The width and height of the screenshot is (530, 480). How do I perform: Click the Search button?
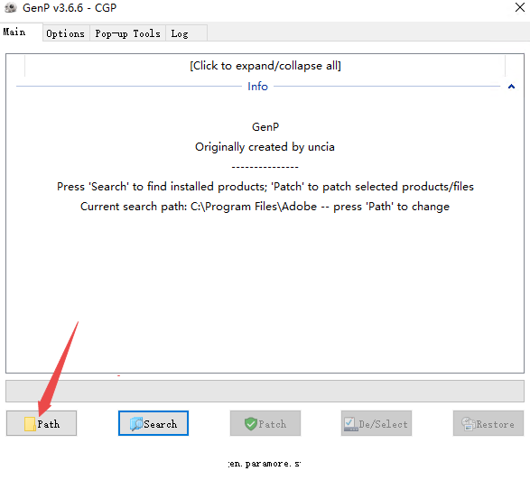(153, 423)
